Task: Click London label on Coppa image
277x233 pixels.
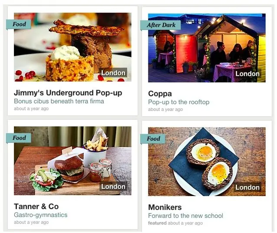Action: 247,74
